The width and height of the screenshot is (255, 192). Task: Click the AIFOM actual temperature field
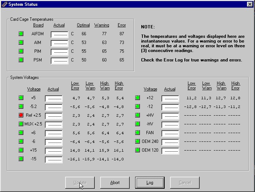pos(59,34)
